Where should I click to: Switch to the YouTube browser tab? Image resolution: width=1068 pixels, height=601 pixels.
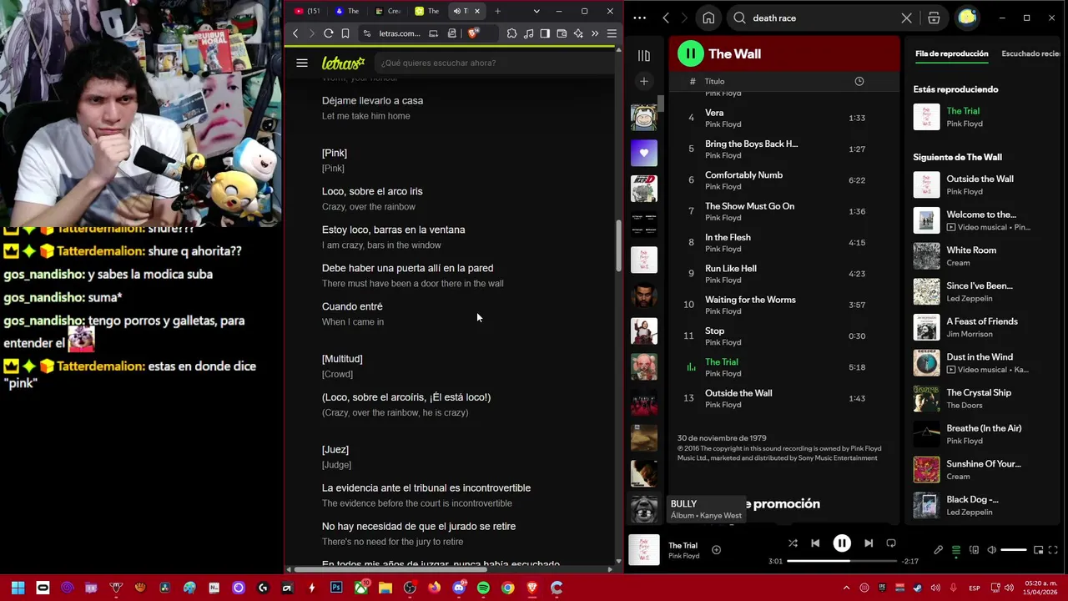pyautogui.click(x=307, y=11)
